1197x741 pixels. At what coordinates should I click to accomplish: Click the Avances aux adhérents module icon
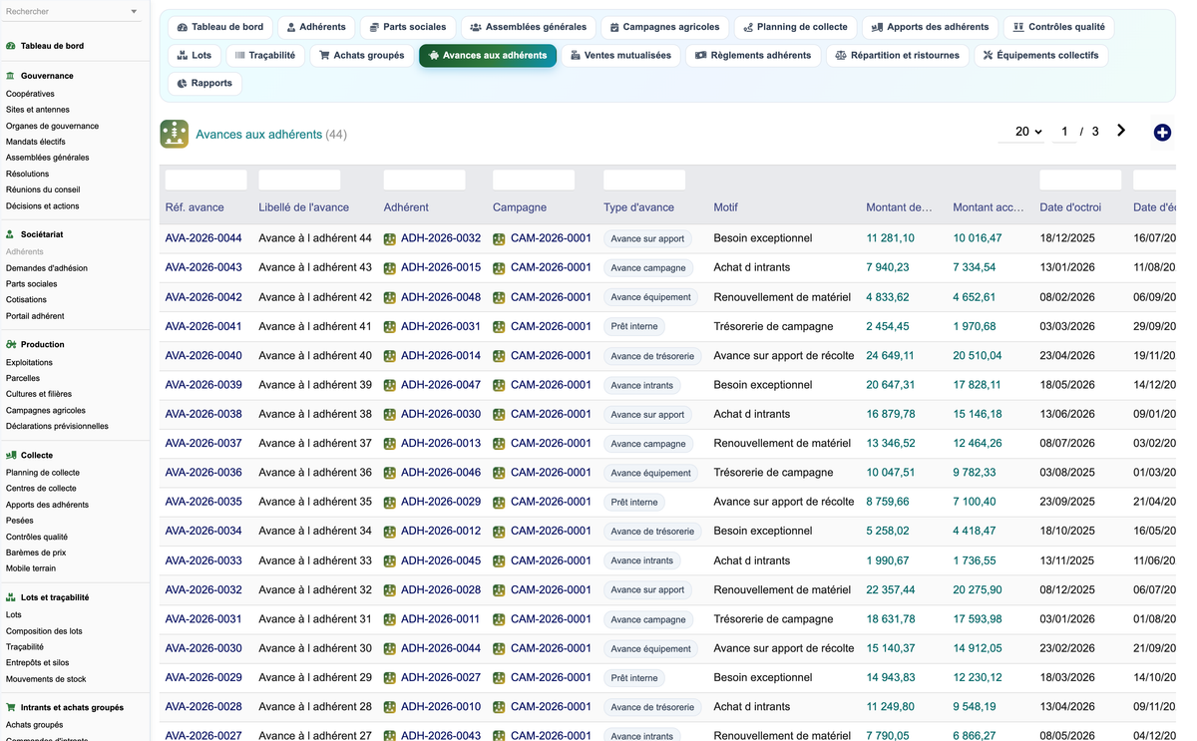click(x=175, y=134)
